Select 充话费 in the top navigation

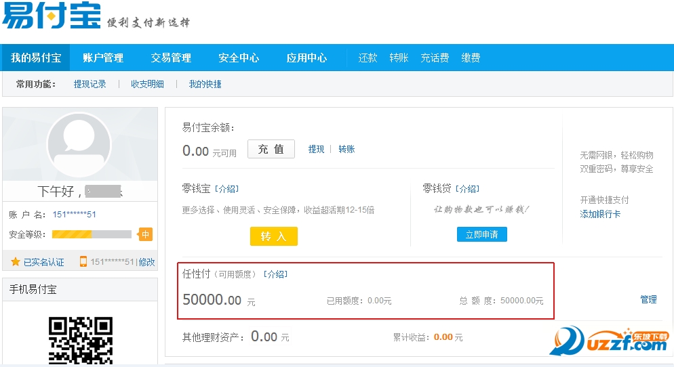click(435, 58)
